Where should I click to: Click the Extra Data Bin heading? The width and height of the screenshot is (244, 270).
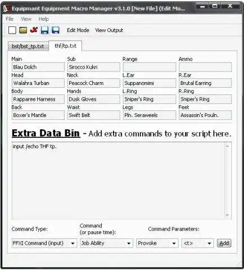pos(46,133)
